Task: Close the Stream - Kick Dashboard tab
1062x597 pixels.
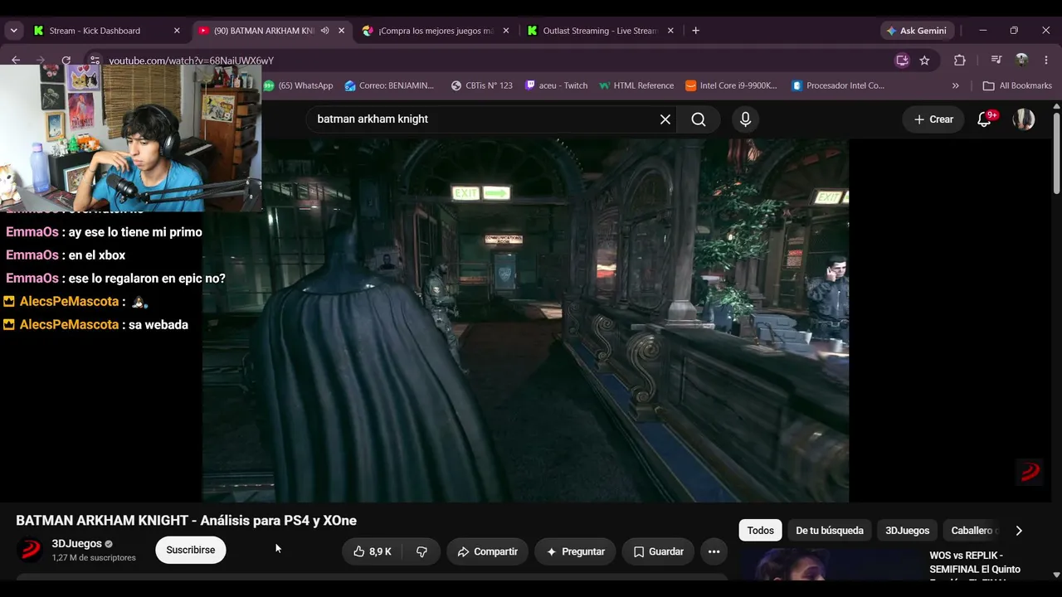Action: (x=177, y=31)
